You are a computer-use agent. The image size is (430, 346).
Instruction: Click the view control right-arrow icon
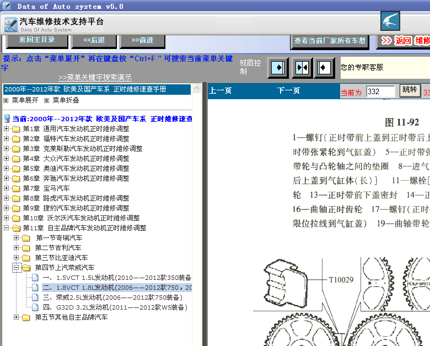277,67
